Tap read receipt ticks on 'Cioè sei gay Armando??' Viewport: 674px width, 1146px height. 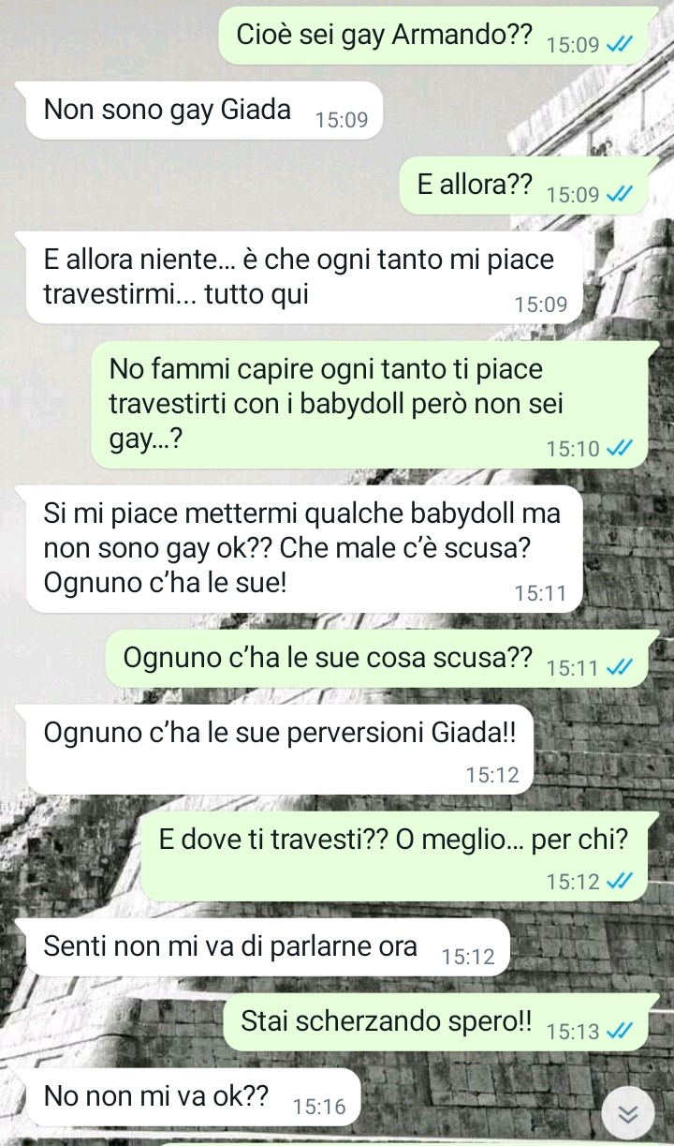click(620, 44)
